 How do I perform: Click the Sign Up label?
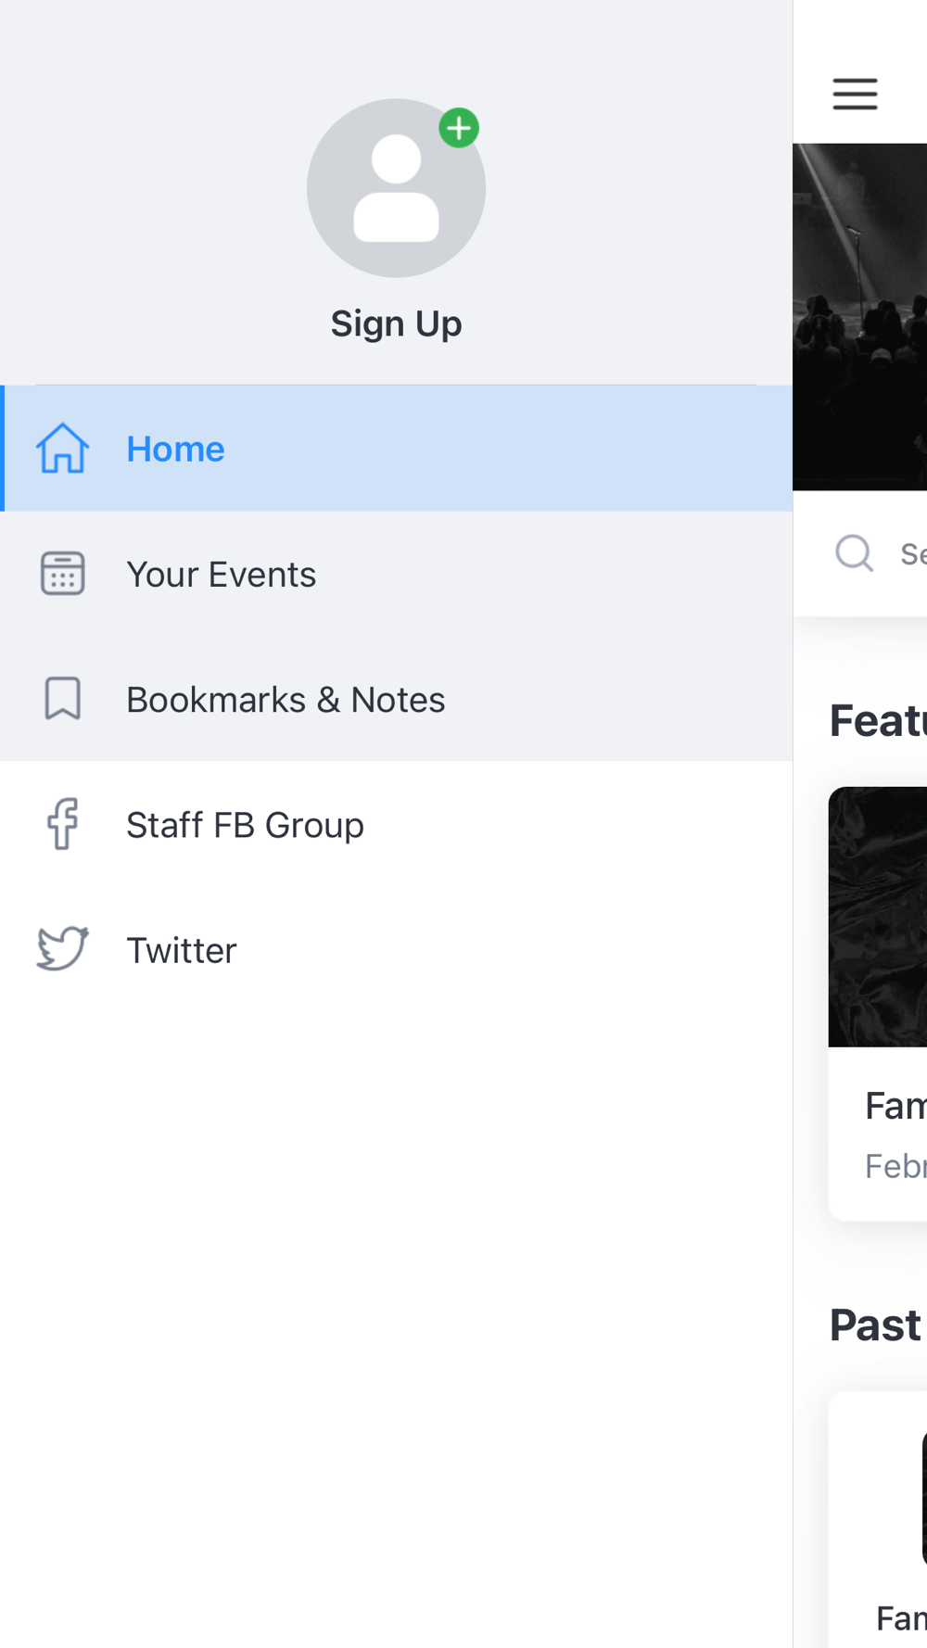(396, 323)
